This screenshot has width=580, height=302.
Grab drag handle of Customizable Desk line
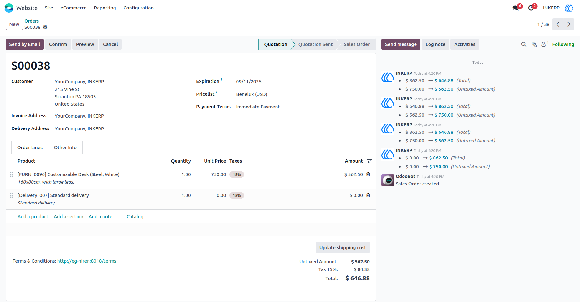12,174
